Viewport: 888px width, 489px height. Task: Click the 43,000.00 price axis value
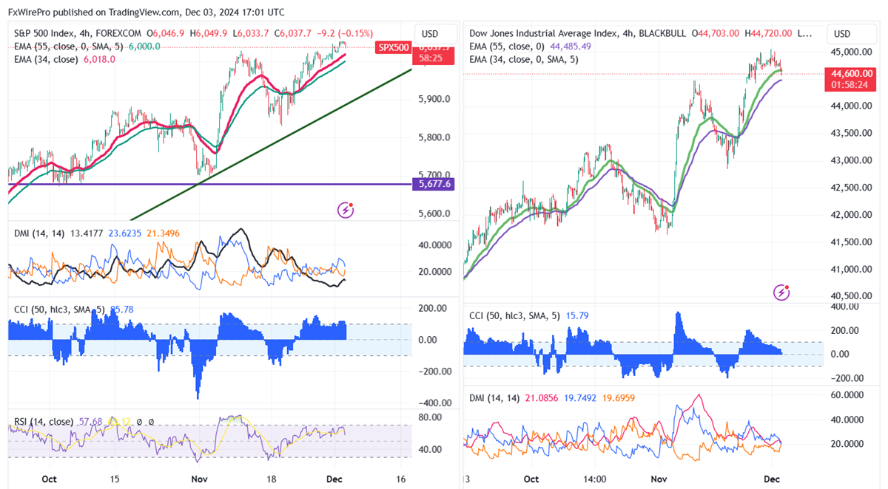pos(852,160)
